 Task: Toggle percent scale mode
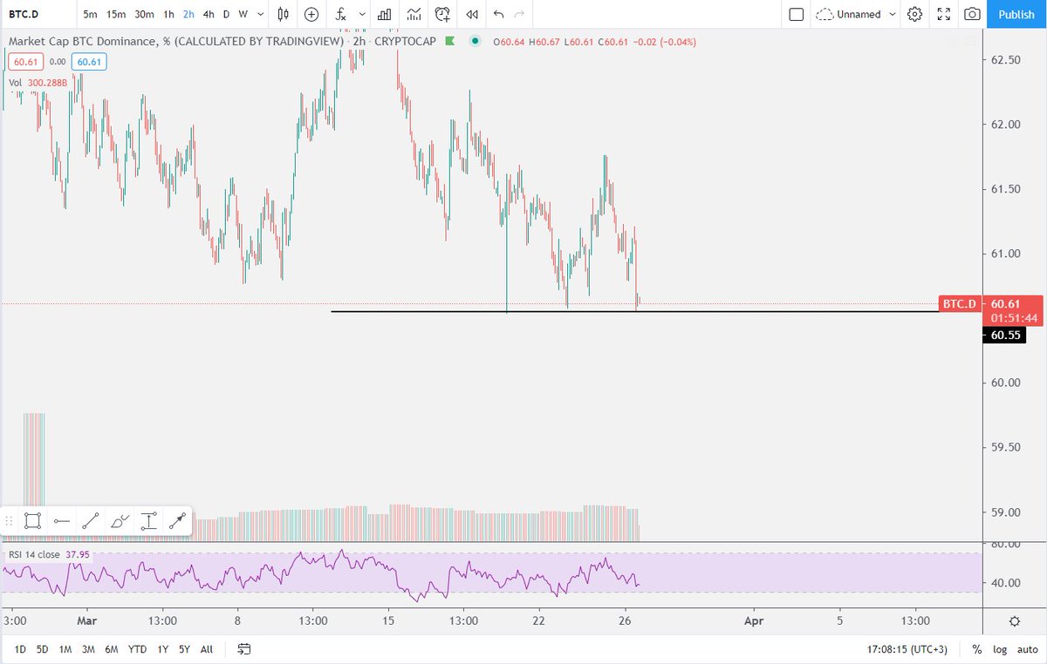(977, 649)
